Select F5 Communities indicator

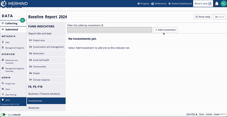[x=47, y=67]
